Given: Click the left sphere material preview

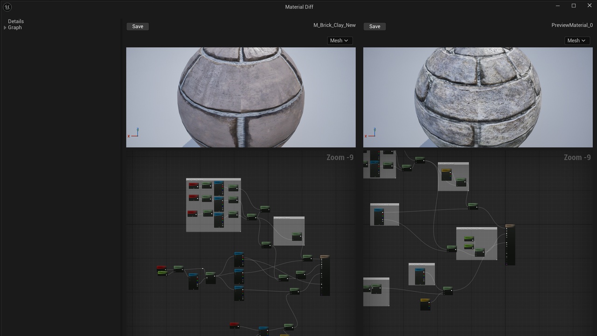Looking at the screenshot, I should 241,97.
